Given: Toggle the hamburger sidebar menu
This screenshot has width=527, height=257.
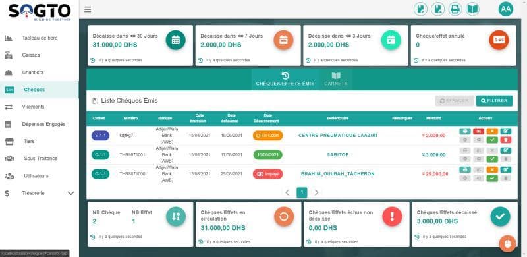Looking at the screenshot, I should (x=88, y=9).
